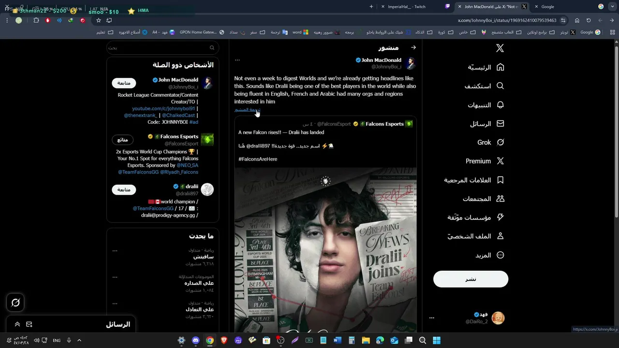Follow John MacDonald with متابعة button
Viewport: 619px width, 348px height.
[x=124, y=83]
